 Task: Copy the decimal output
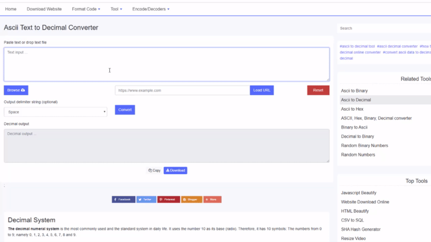tap(155, 170)
